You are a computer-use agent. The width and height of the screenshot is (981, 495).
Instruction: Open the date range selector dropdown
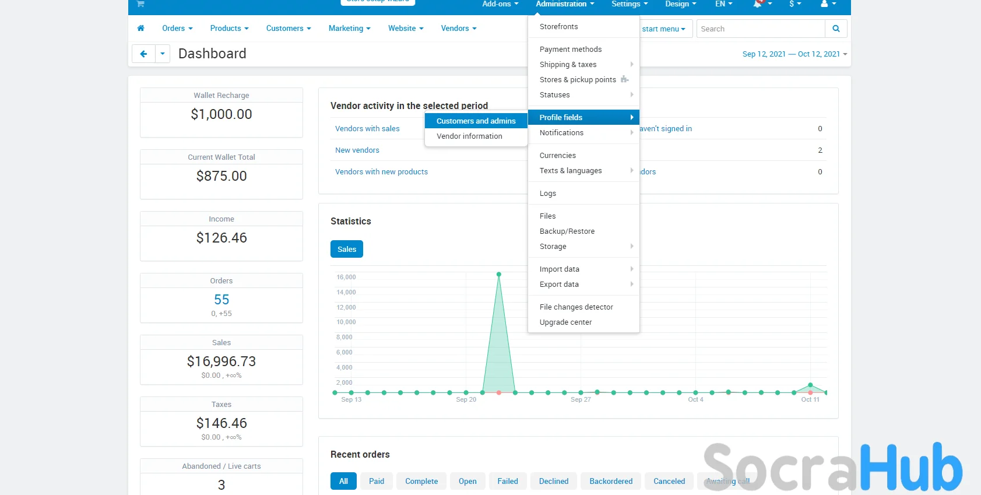pyautogui.click(x=794, y=54)
